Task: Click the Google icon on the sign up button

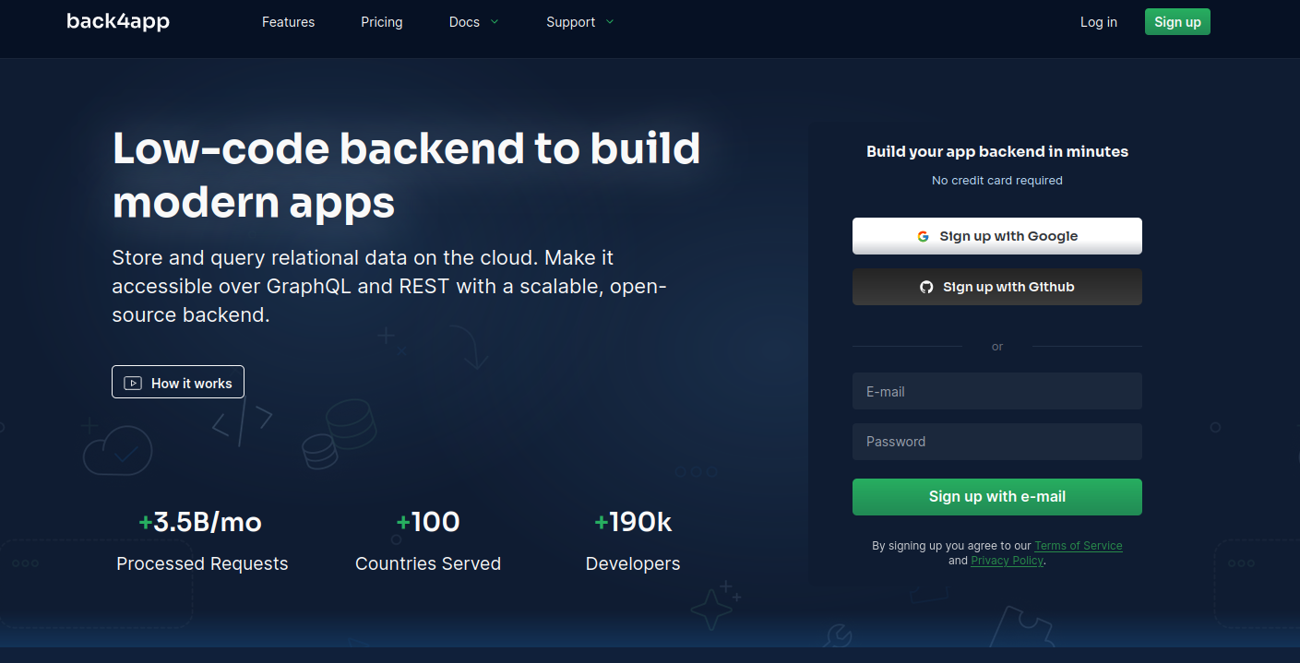Action: 924,236
